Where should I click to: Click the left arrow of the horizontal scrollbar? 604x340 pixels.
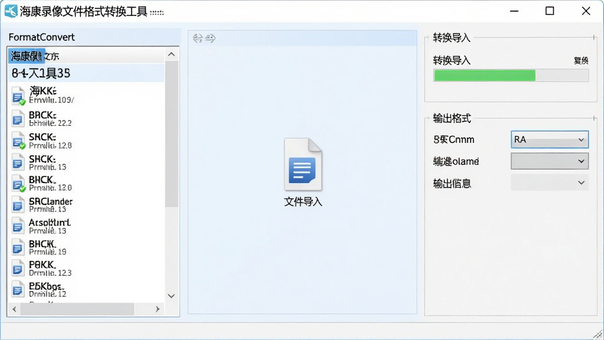coord(14,309)
